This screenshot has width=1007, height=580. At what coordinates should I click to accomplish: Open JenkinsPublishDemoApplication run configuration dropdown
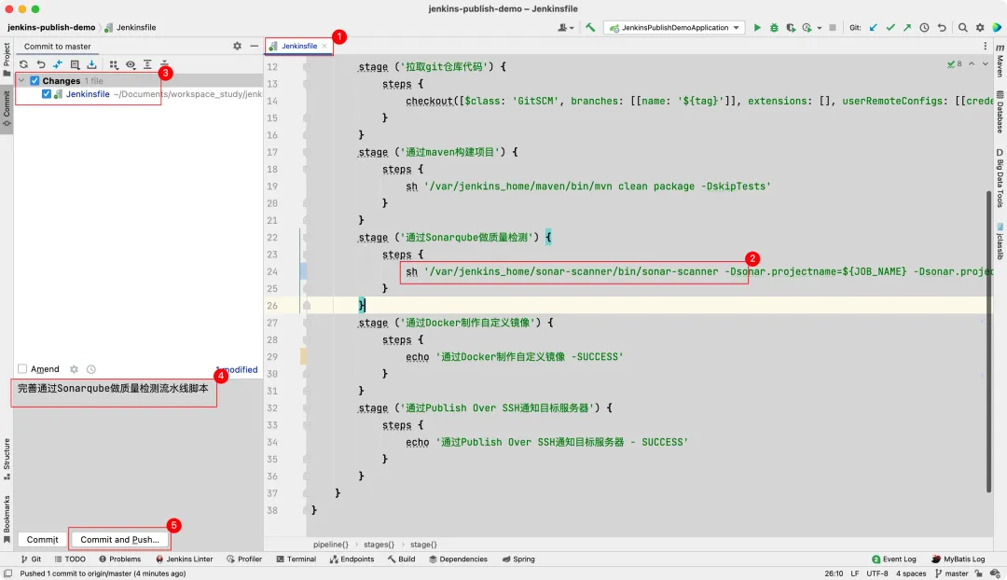[674, 28]
